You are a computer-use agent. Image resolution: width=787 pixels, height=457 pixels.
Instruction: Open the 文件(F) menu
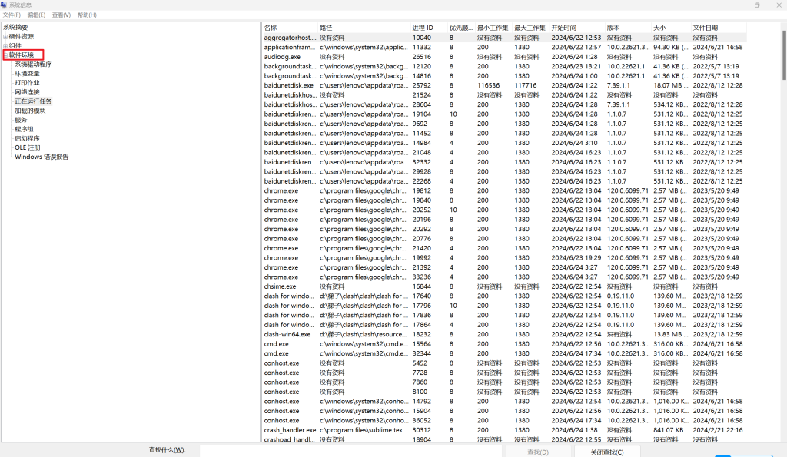(12, 15)
